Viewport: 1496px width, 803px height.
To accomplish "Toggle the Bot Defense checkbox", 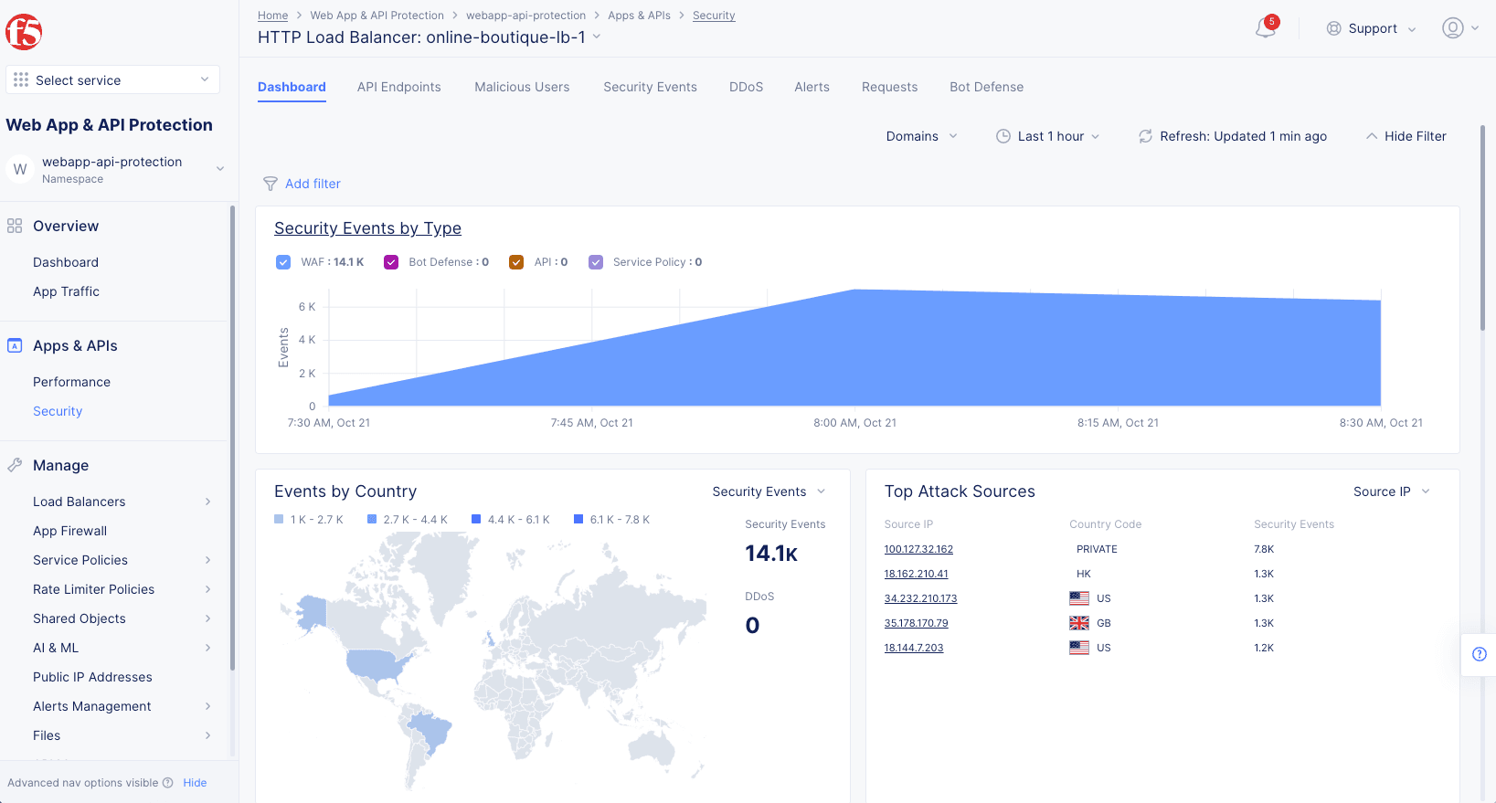I will tap(391, 262).
